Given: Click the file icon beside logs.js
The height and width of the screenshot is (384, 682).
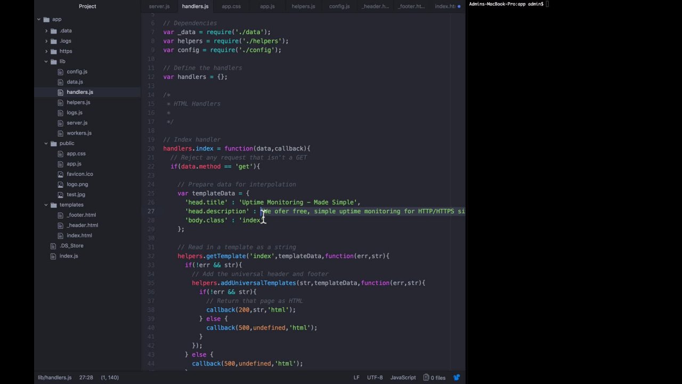Looking at the screenshot, I should tap(60, 113).
